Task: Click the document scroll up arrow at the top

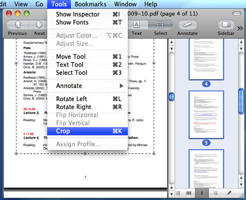Action: 171,42
